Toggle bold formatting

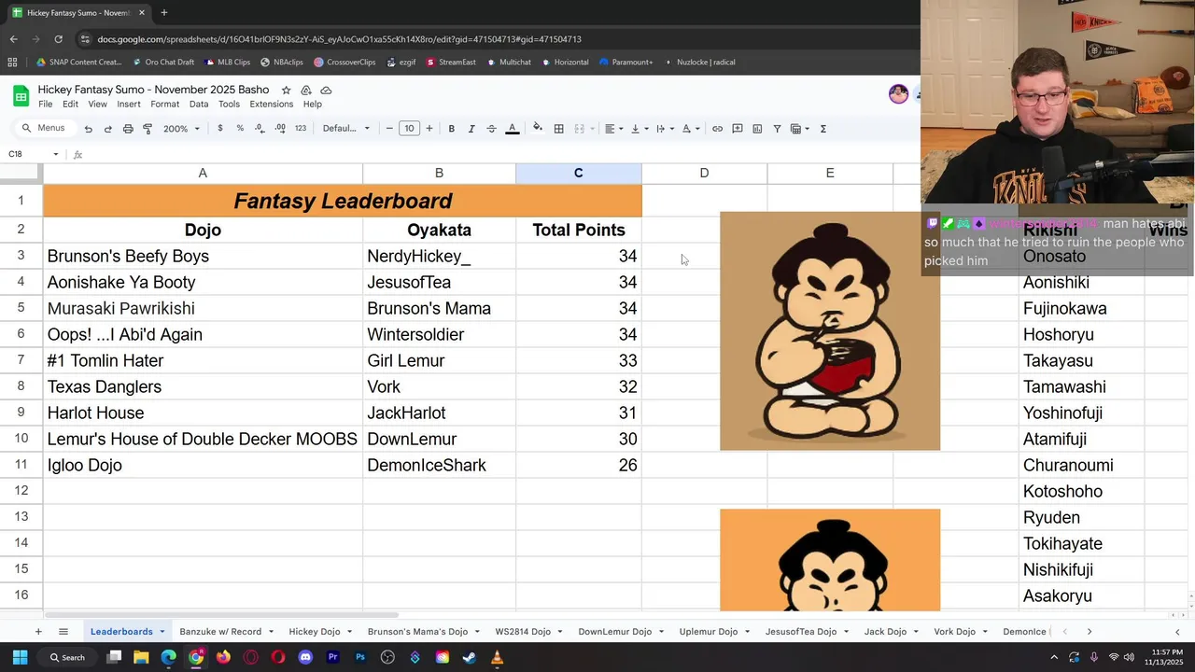click(451, 129)
